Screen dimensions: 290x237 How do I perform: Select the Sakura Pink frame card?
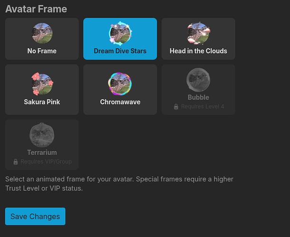[x=42, y=90]
